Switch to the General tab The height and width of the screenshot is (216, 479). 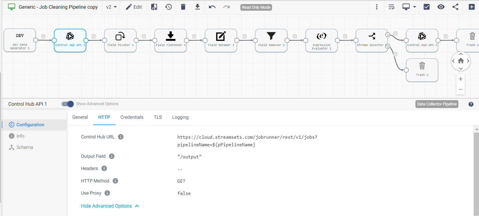pos(80,117)
